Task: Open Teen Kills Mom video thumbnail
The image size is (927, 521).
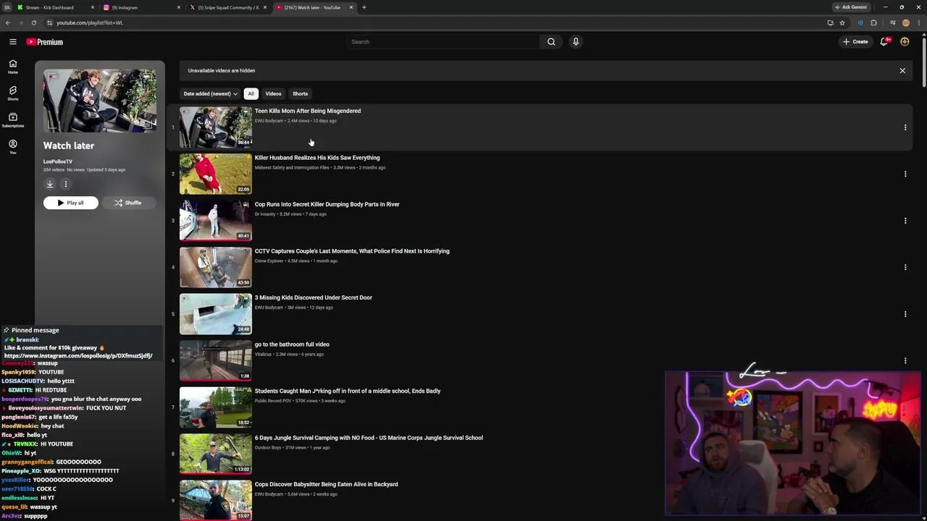Action: tap(216, 127)
